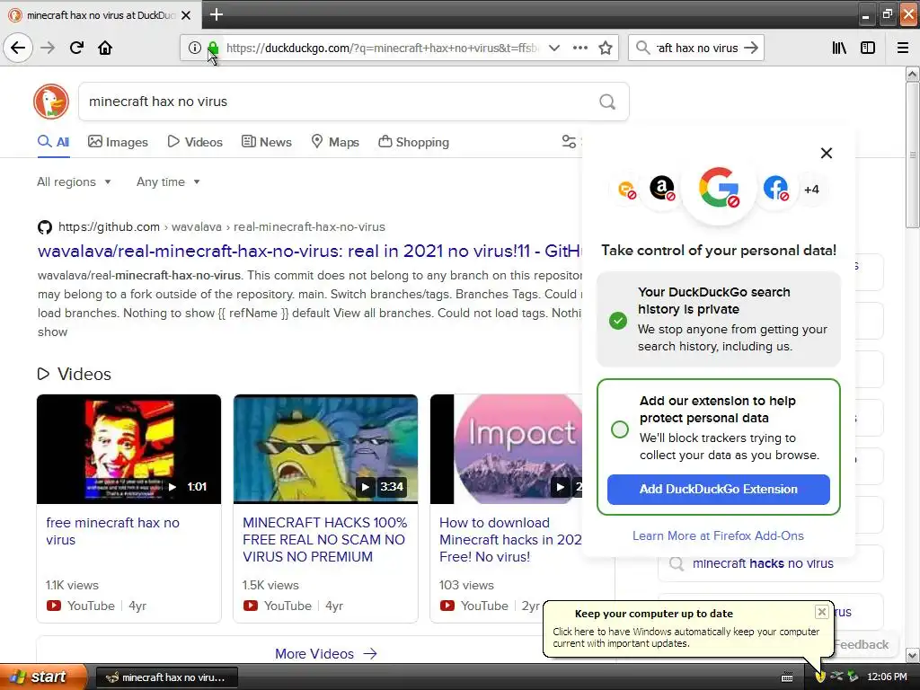The height and width of the screenshot is (690, 920).
Task: Open the address bar history dropdown
Action: [553, 48]
